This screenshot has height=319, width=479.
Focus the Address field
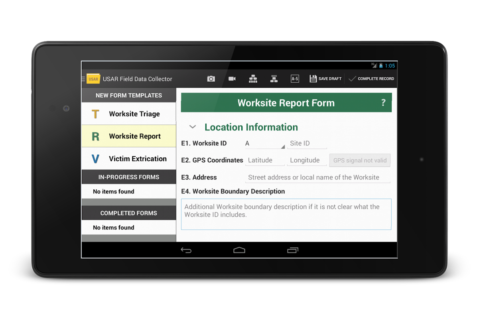[x=317, y=177]
